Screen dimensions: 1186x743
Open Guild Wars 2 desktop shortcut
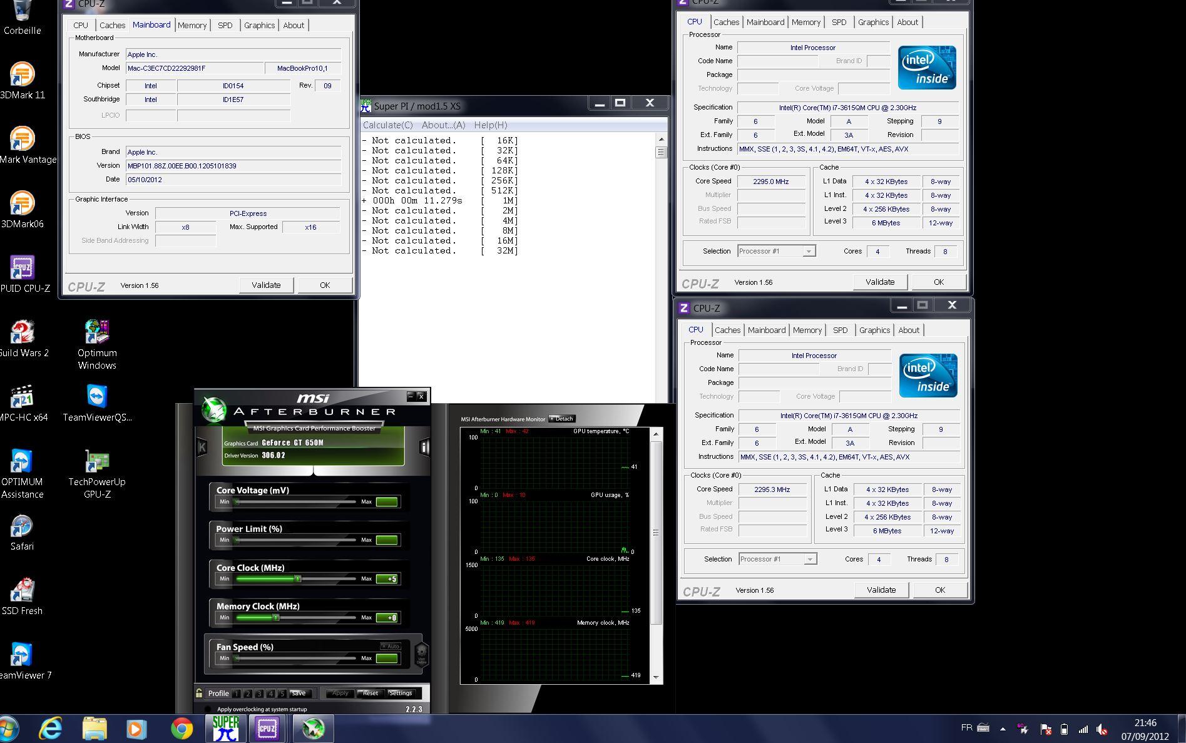pyautogui.click(x=23, y=338)
